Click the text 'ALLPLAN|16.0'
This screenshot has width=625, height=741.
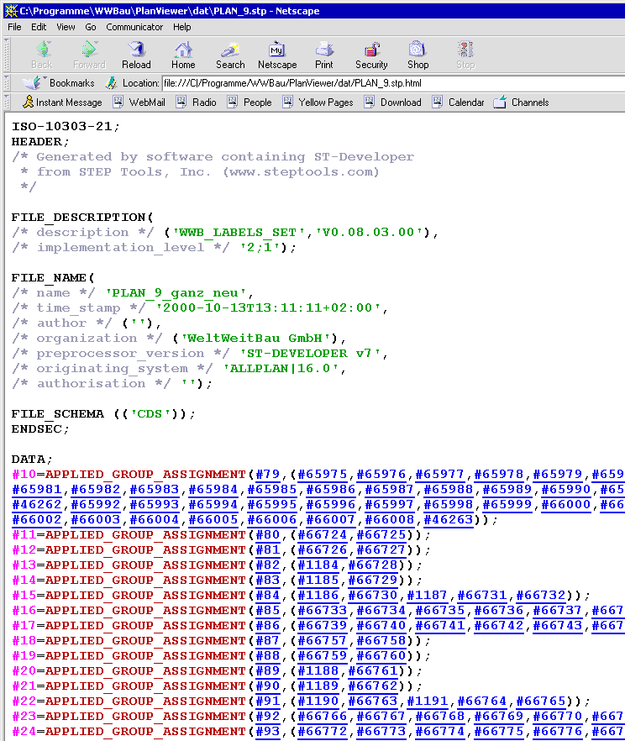tap(281, 369)
